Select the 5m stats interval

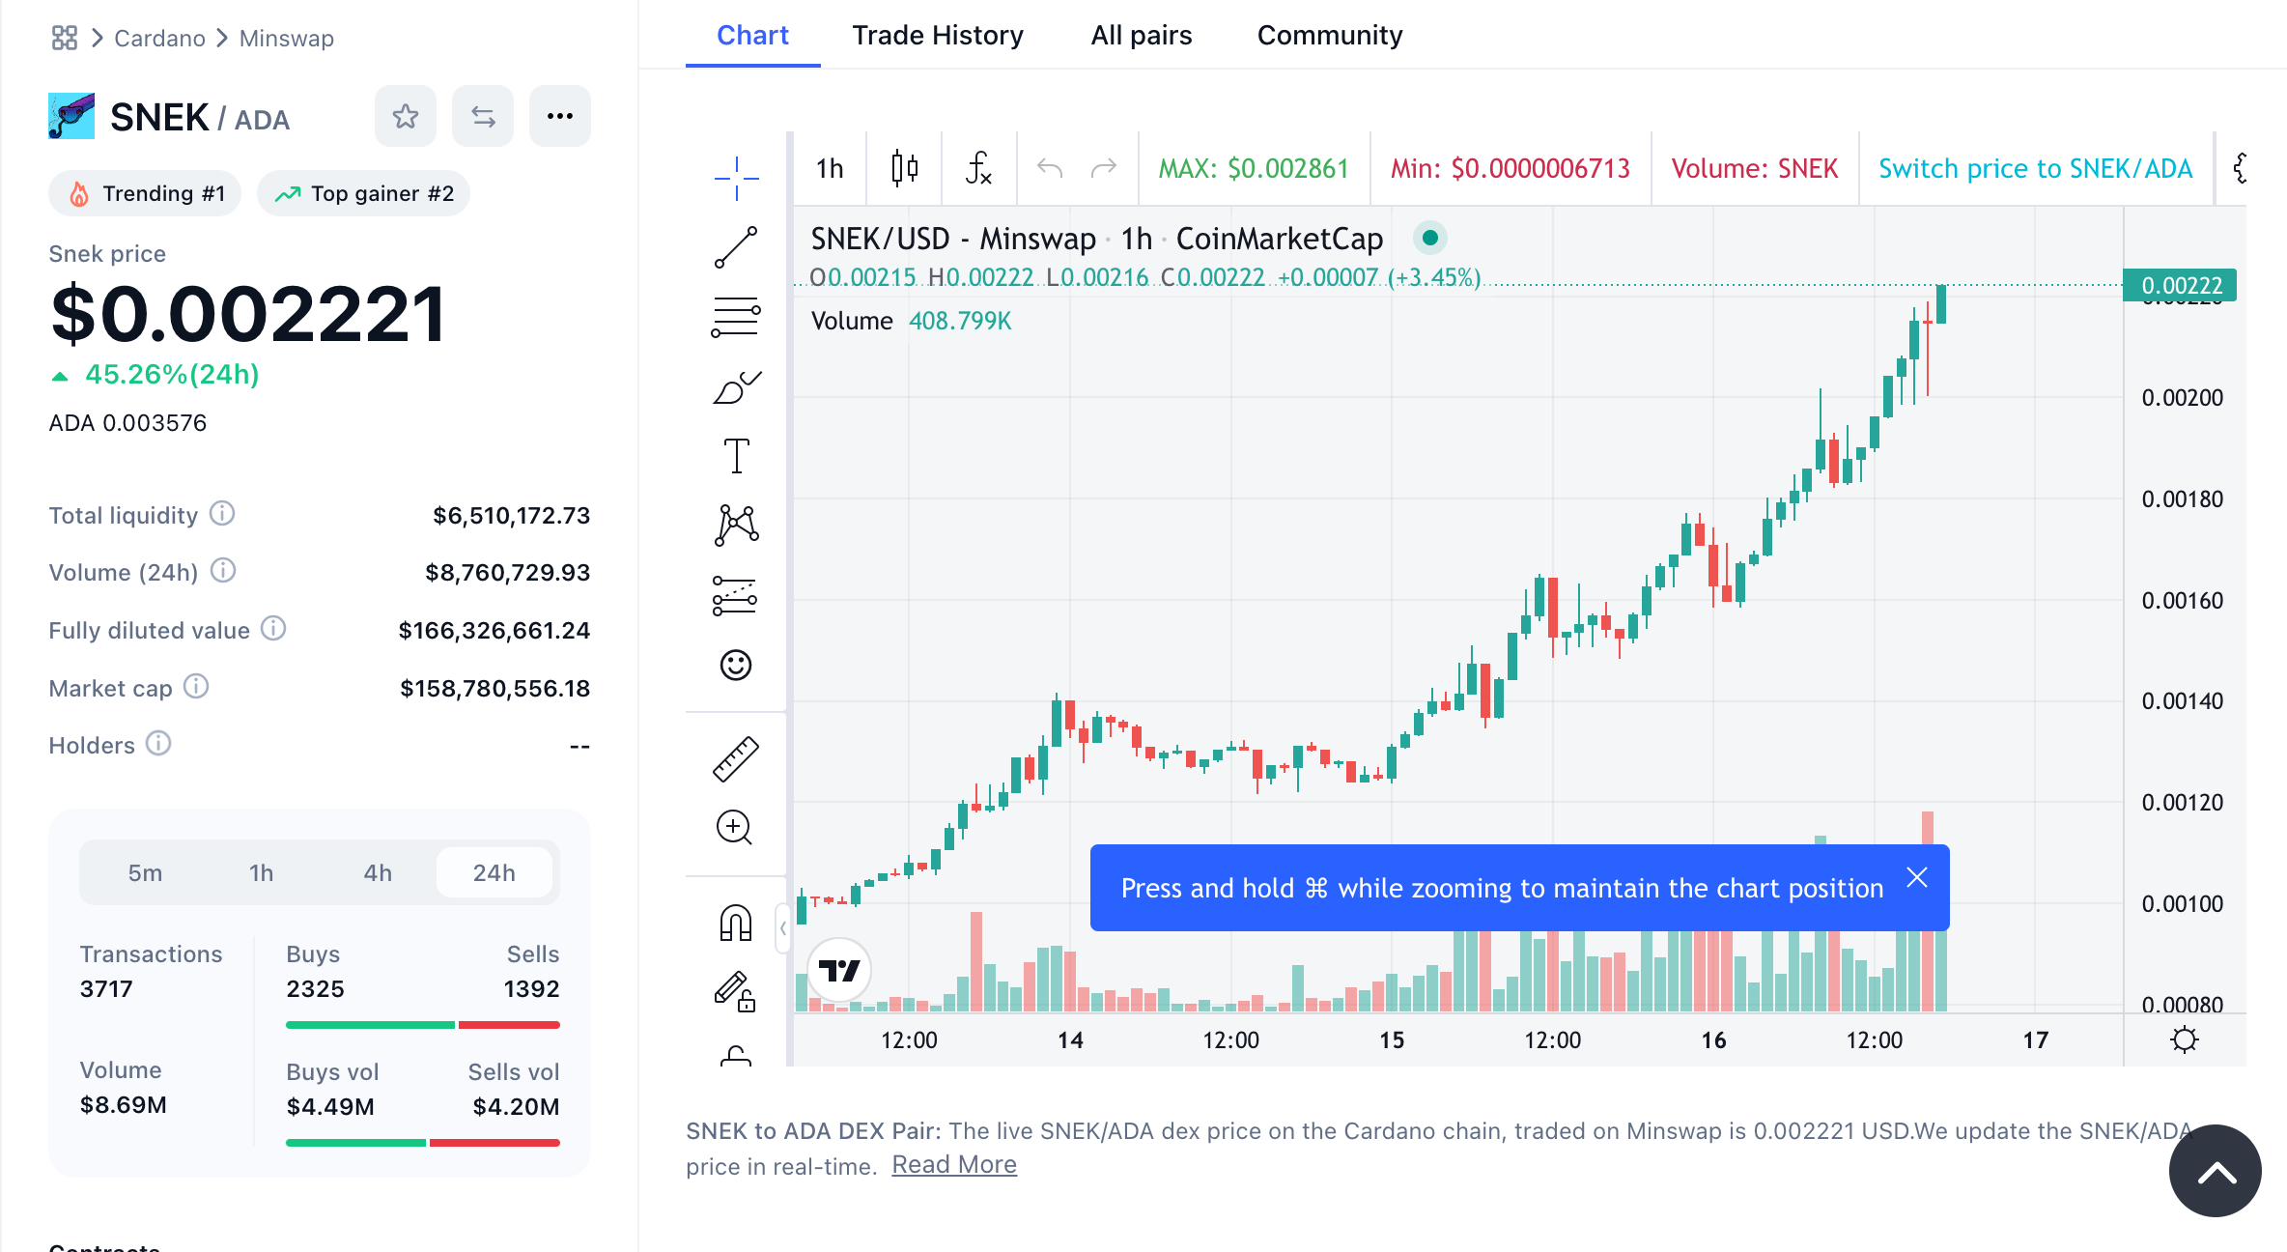coord(145,872)
